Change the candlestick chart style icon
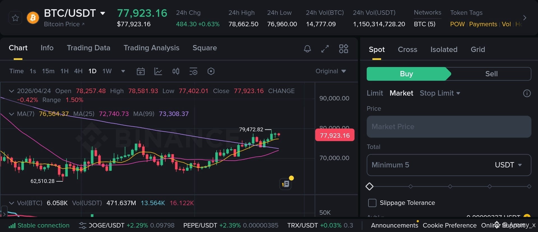The width and height of the screenshot is (538, 232). (176, 71)
